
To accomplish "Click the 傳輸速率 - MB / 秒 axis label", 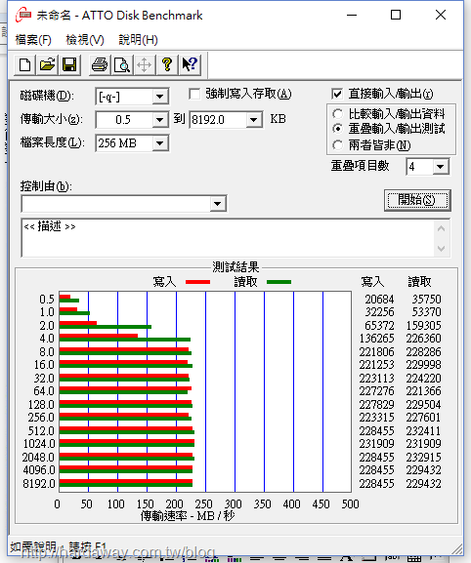I will click(188, 516).
